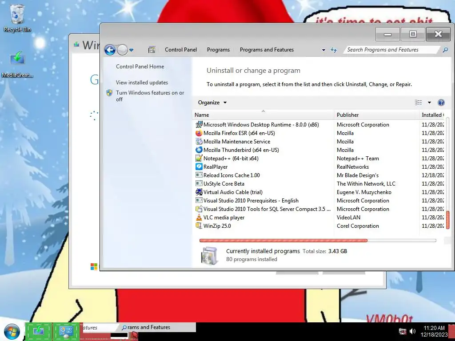Select Mozilla Maintenance Service icon
The height and width of the screenshot is (341, 455).
coord(199,142)
